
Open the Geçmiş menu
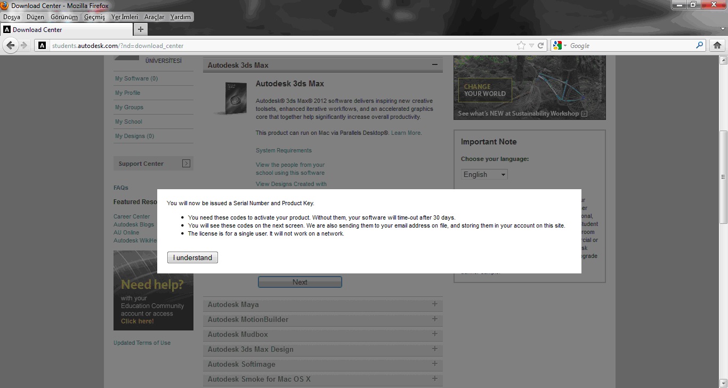pos(94,17)
